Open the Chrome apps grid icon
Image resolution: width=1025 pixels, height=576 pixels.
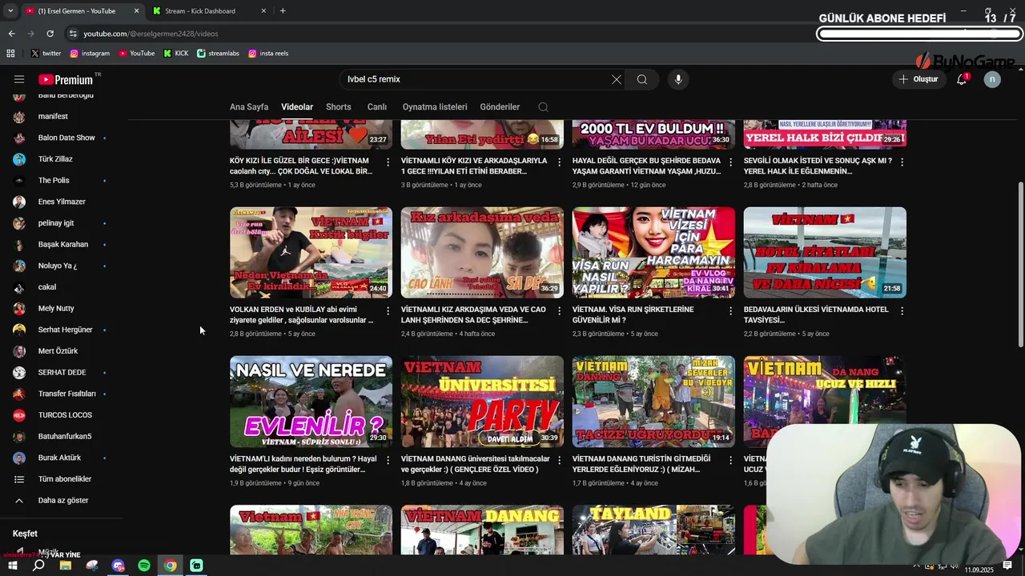tap(10, 54)
